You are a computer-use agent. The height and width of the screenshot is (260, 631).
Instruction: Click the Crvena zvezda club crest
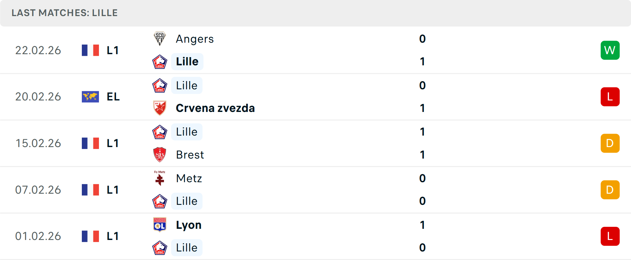(160, 108)
